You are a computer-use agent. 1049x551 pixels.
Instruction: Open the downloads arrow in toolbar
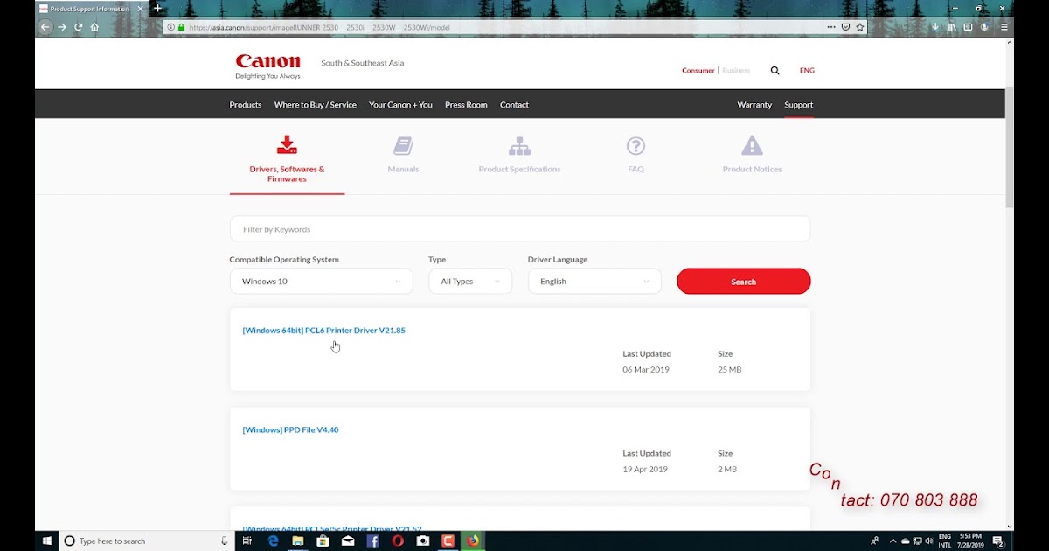tap(935, 27)
